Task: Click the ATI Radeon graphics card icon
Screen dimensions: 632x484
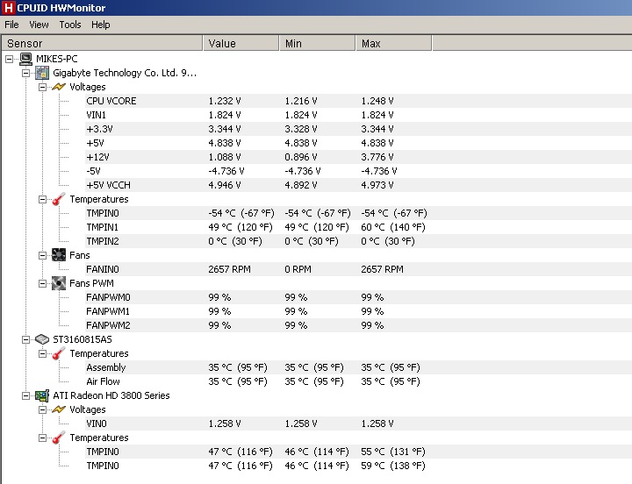Action: 42,395
